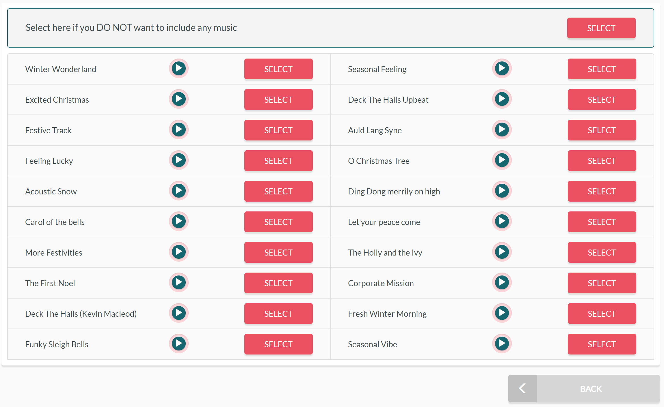The image size is (664, 407).
Task: Play the Corporate Mission preview
Action: [502, 283]
